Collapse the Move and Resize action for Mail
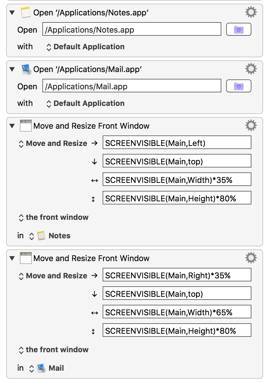 pos(12,258)
